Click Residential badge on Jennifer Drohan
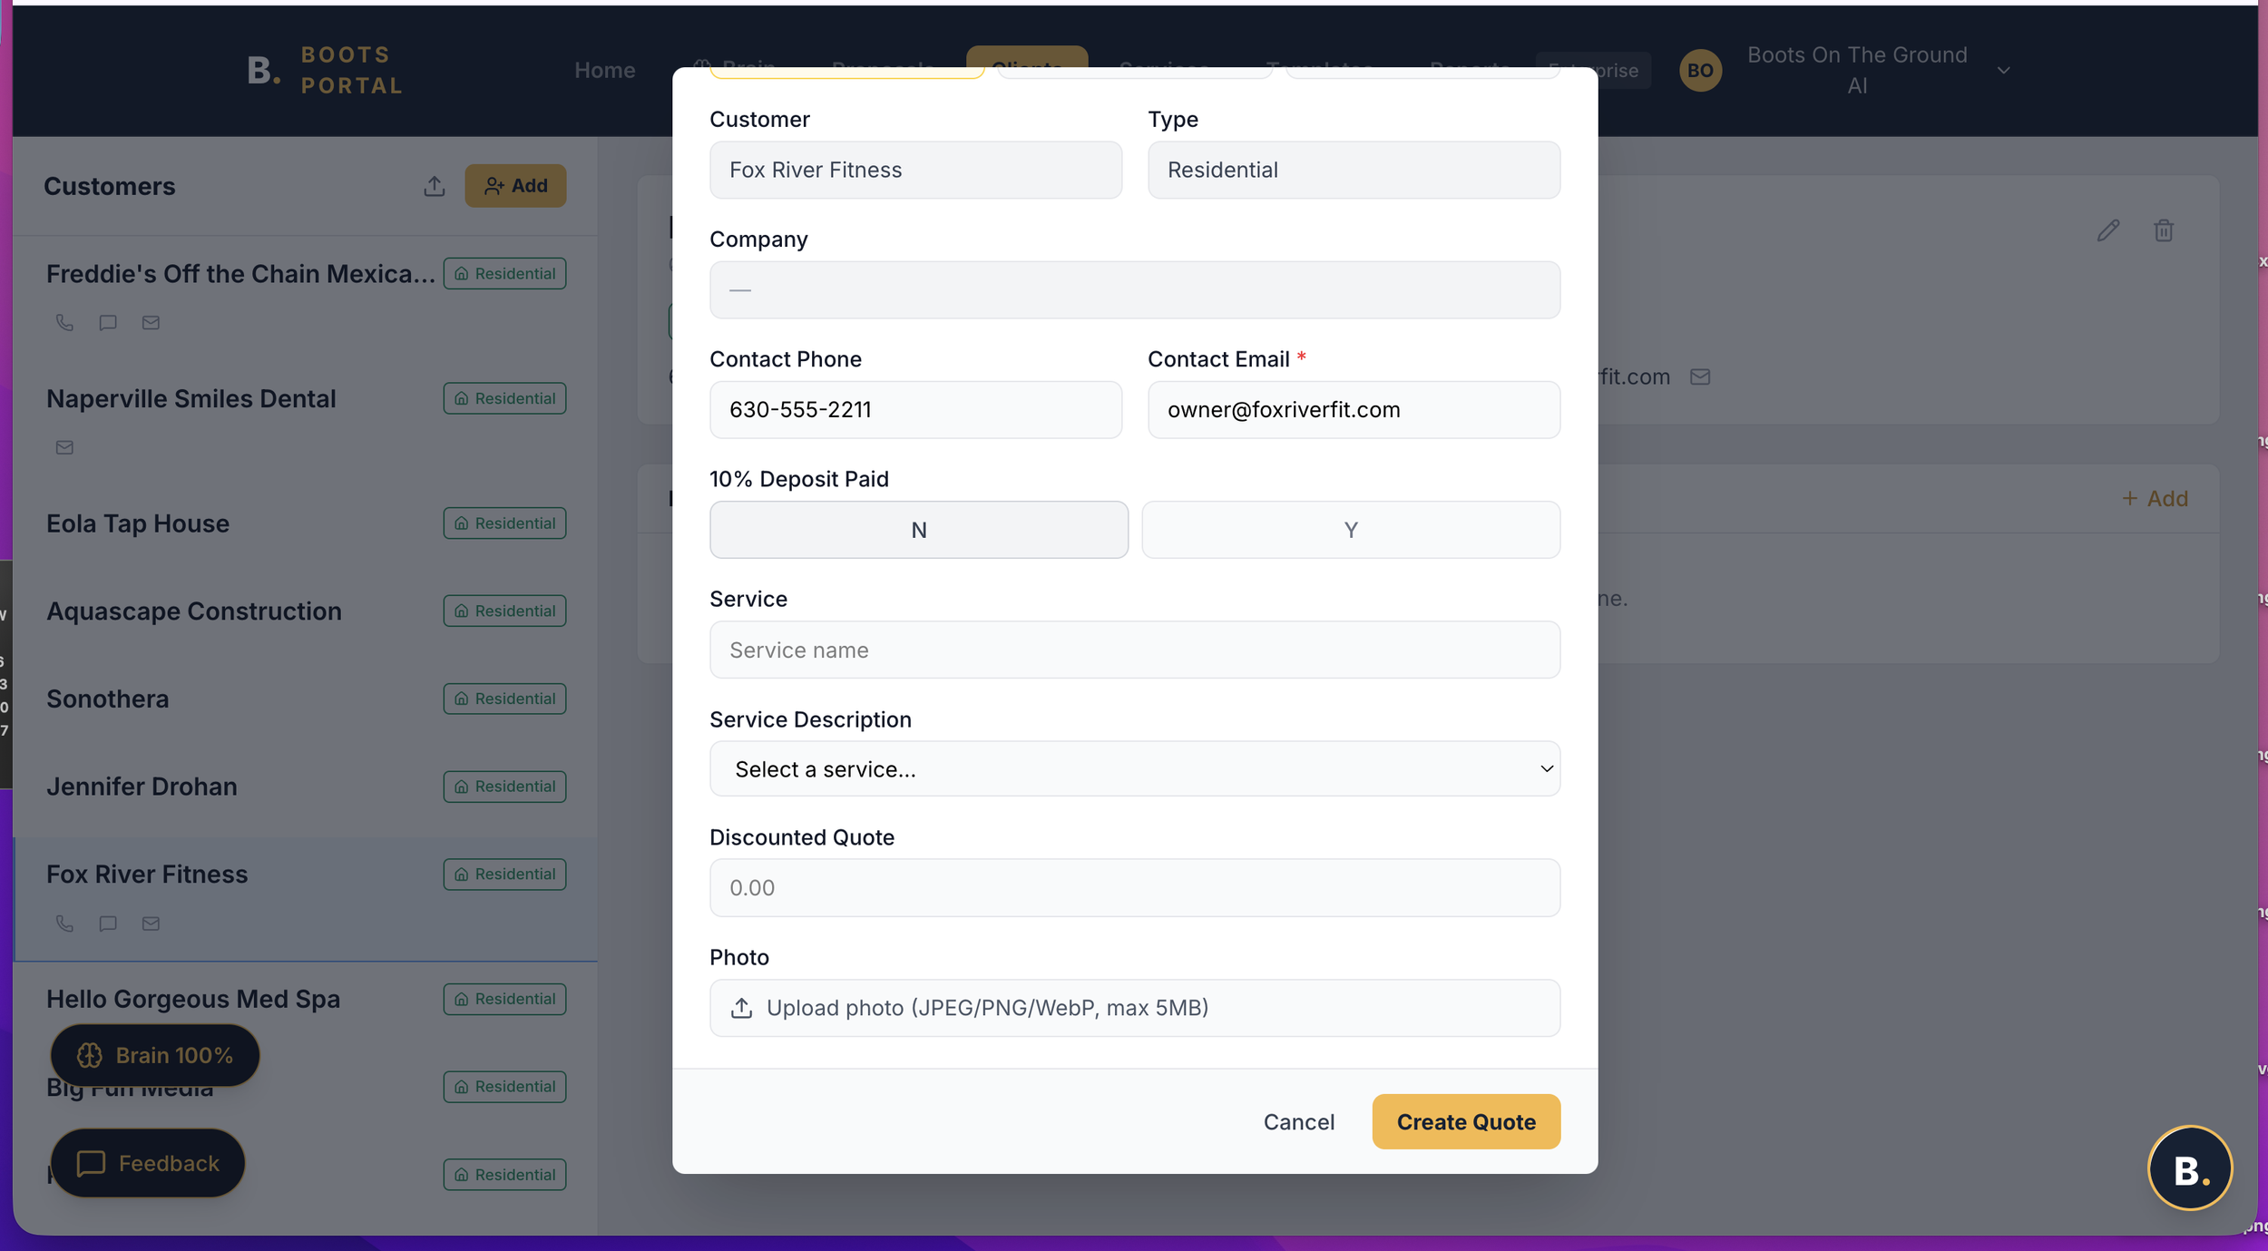The width and height of the screenshot is (2268, 1251). click(x=504, y=787)
